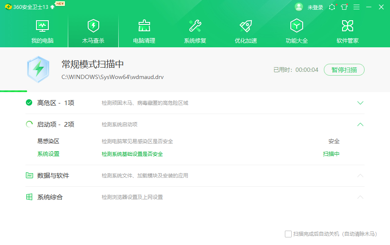Collapse the 启动项 section chevron
Image resolution: width=390 pixels, height=245 pixels.
[x=360, y=125]
